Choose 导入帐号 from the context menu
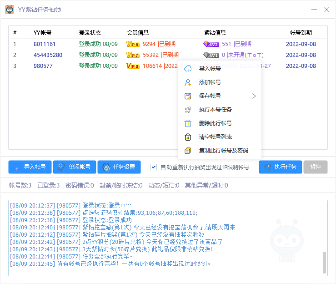 tap(220, 69)
